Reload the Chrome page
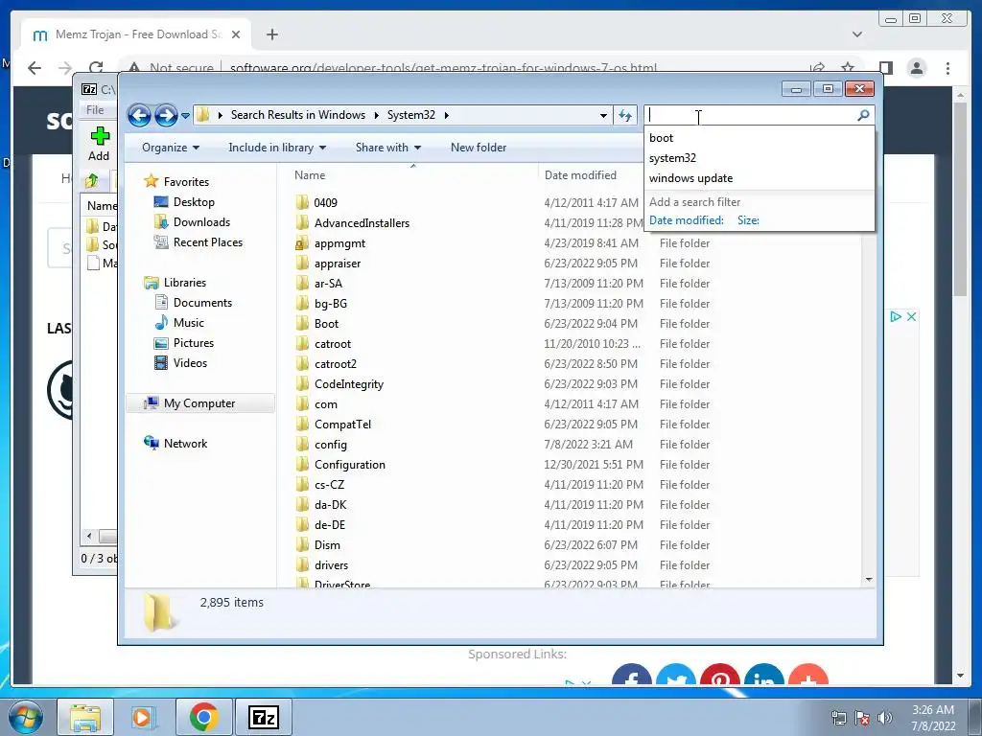Screen dimensions: 982x736 96,68
